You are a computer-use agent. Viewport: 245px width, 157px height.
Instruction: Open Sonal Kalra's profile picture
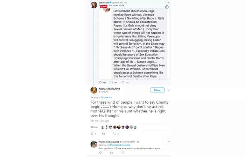[x=94, y=5]
